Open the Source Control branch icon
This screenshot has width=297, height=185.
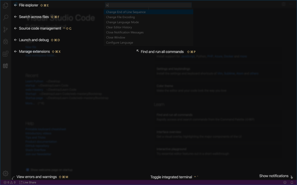pyautogui.click(x=6, y=29)
